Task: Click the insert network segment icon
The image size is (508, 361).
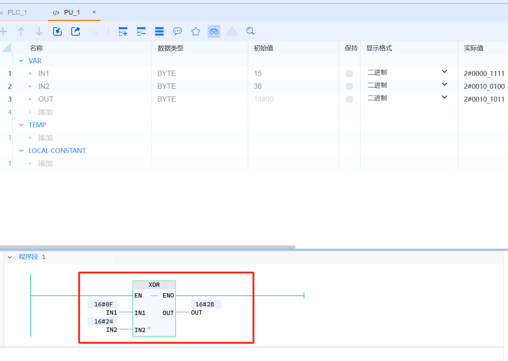Action: 123,31
